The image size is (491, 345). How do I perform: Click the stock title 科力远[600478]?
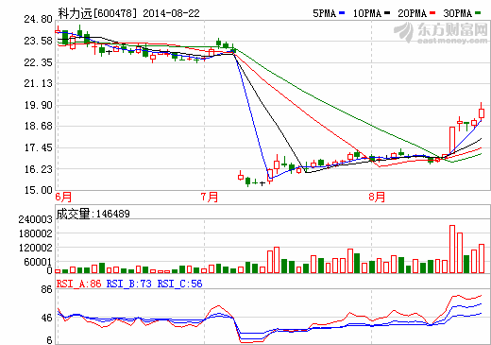point(97,13)
